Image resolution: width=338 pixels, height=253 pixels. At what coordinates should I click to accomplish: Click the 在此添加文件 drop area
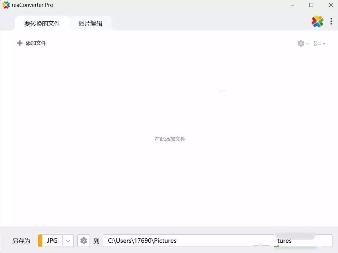(170, 139)
